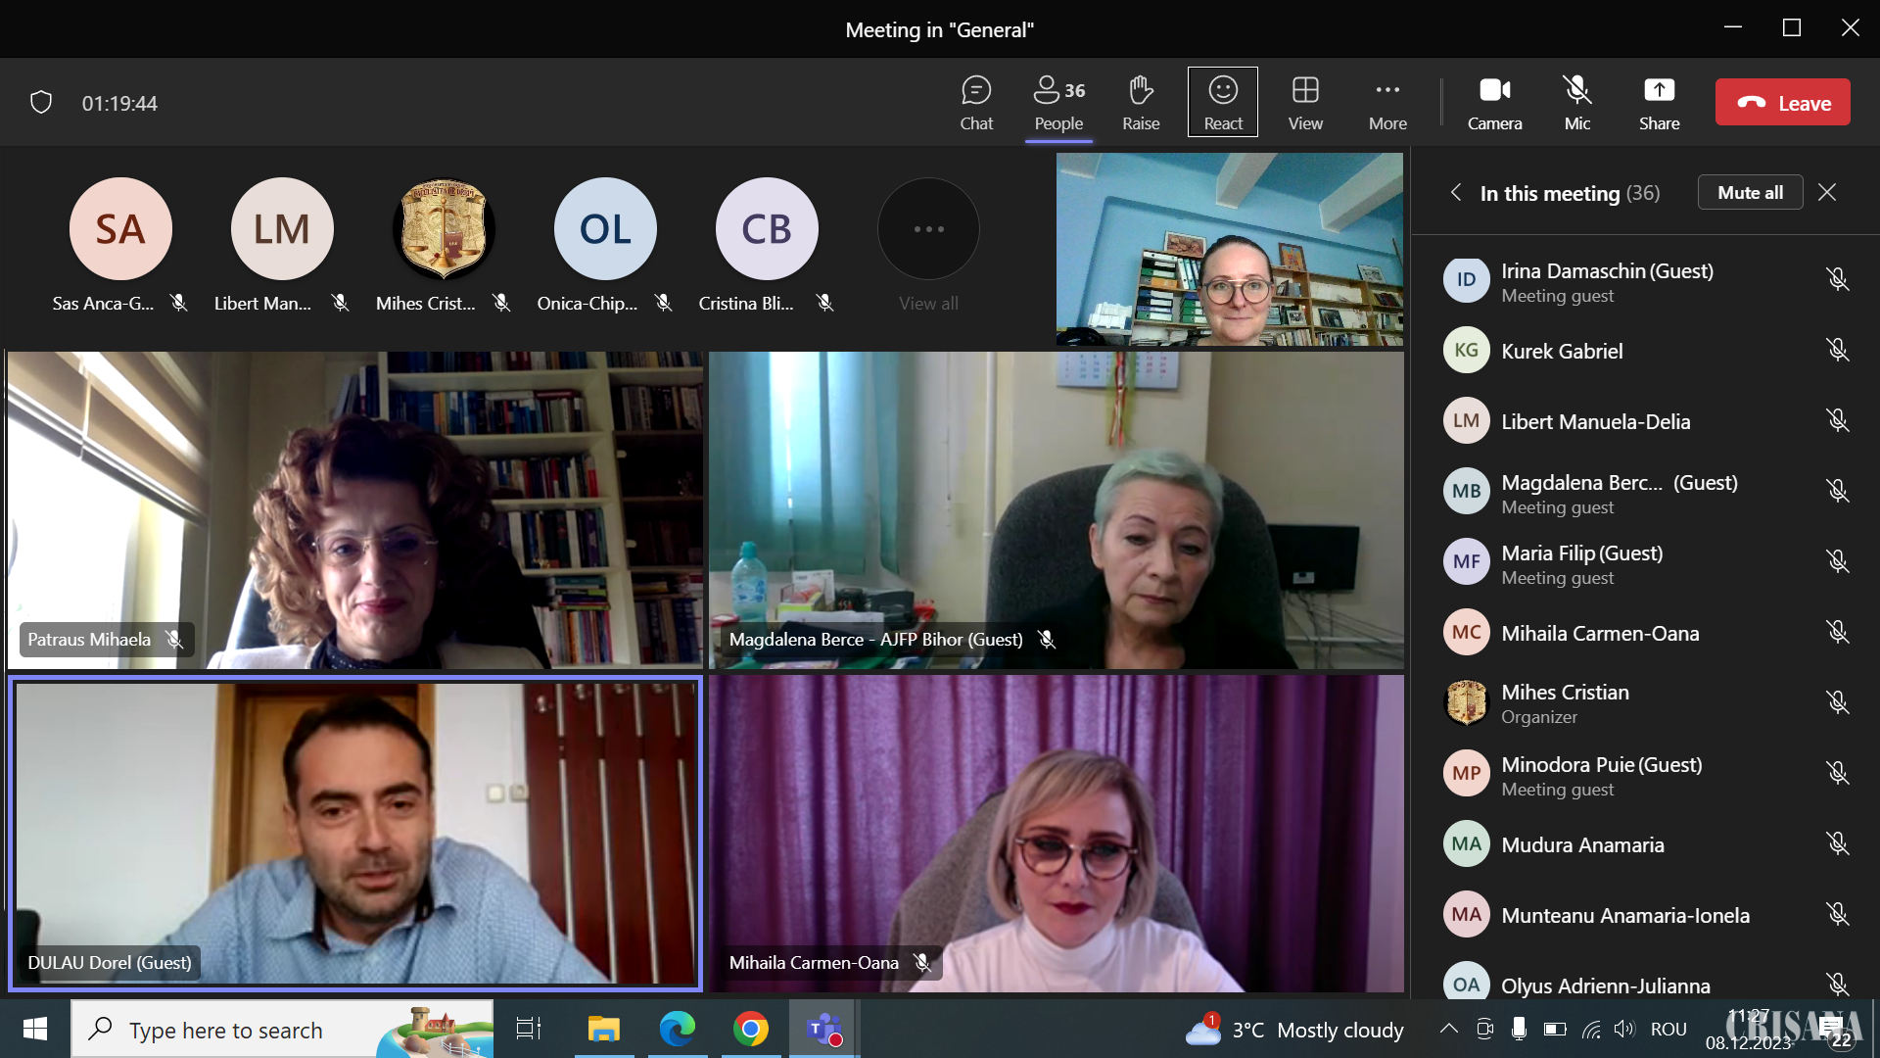
Task: Toggle mic icon beside Kurek Gabriel
Action: coord(1837,351)
